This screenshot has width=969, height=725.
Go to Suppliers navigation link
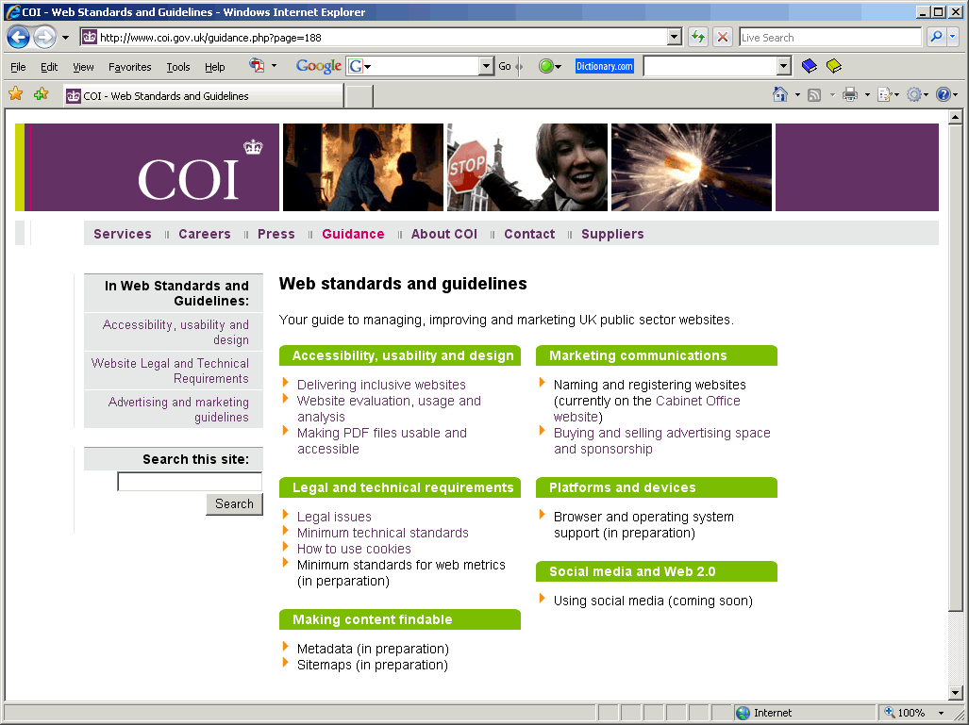coord(612,234)
